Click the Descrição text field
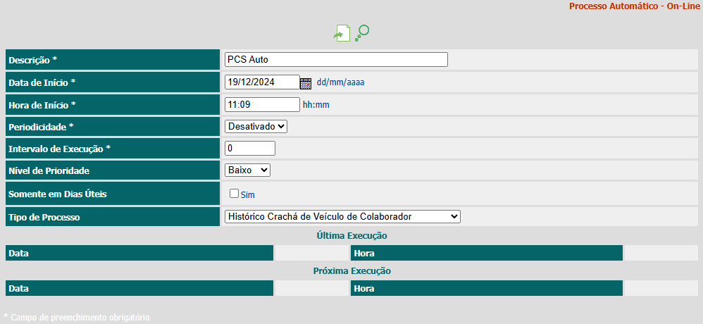The image size is (703, 324). pyautogui.click(x=336, y=60)
